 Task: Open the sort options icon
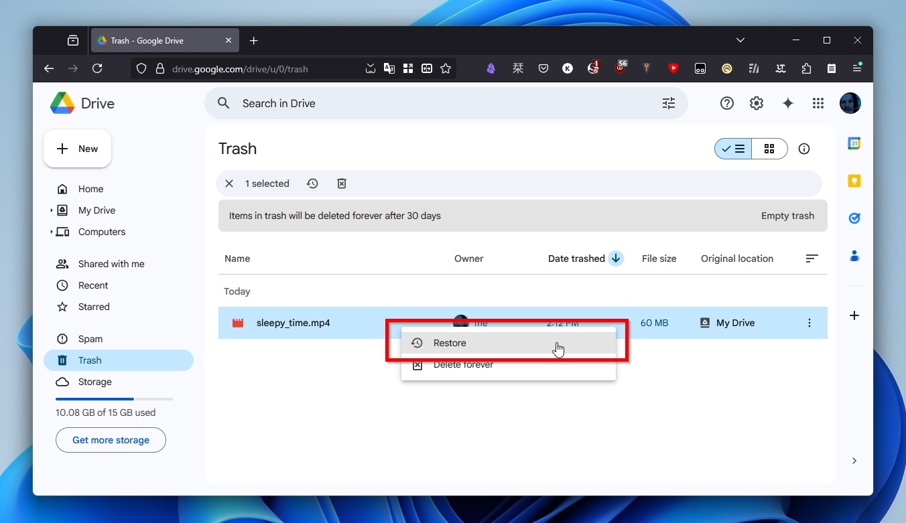pyautogui.click(x=812, y=258)
